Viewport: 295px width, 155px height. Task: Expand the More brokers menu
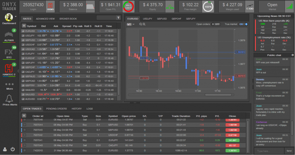pos(10,85)
